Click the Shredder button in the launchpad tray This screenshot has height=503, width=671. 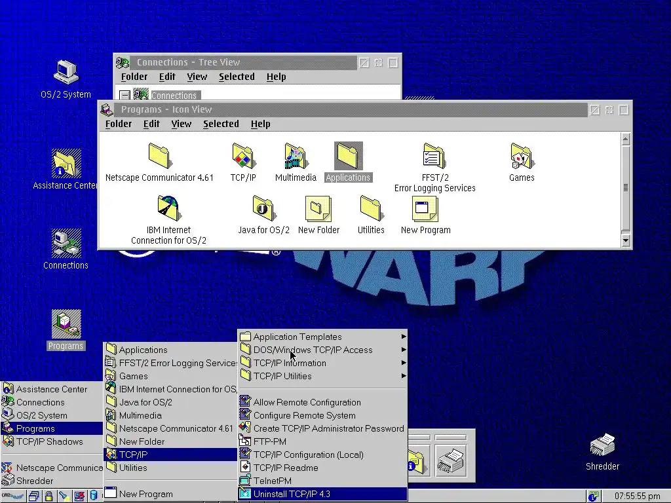tap(451, 461)
